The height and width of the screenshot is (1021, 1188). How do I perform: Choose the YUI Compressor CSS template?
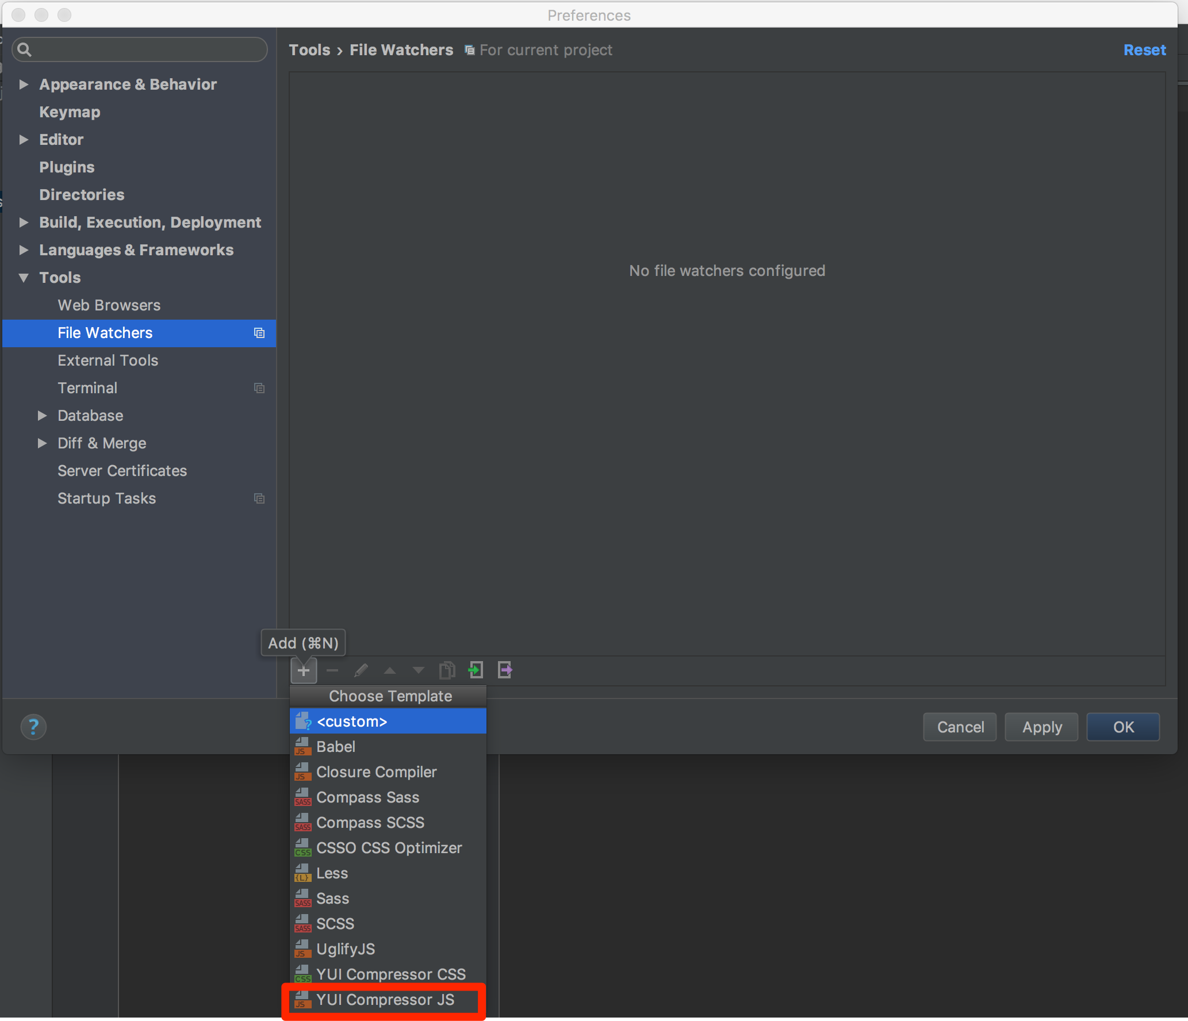388,974
